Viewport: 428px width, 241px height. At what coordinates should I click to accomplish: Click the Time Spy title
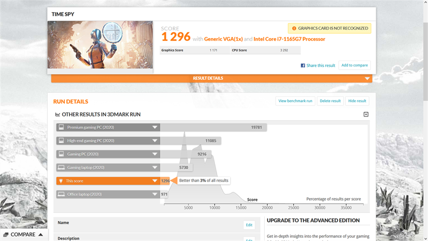[x=63, y=14]
